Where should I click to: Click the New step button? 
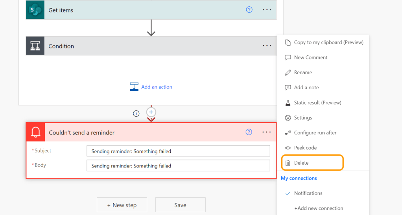(x=122, y=205)
